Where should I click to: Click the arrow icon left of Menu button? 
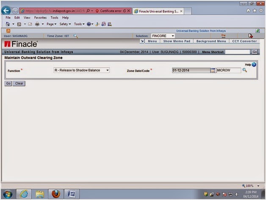click(142, 41)
